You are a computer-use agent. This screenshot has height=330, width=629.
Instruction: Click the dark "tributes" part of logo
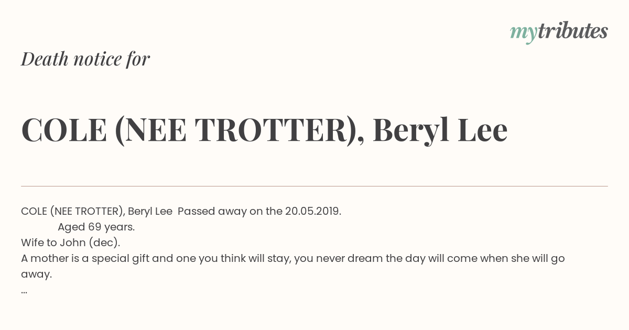[572, 31]
